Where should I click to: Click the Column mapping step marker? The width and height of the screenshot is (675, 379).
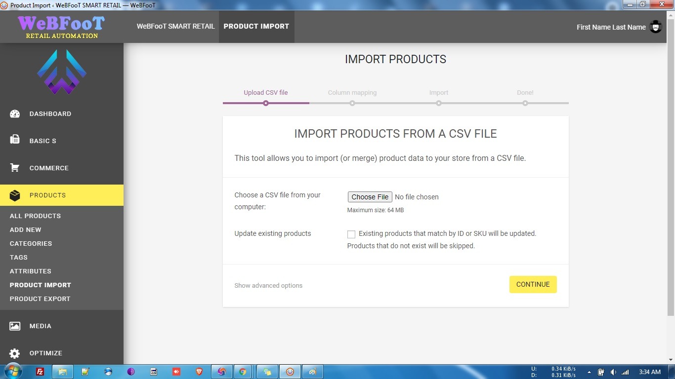[x=352, y=103]
